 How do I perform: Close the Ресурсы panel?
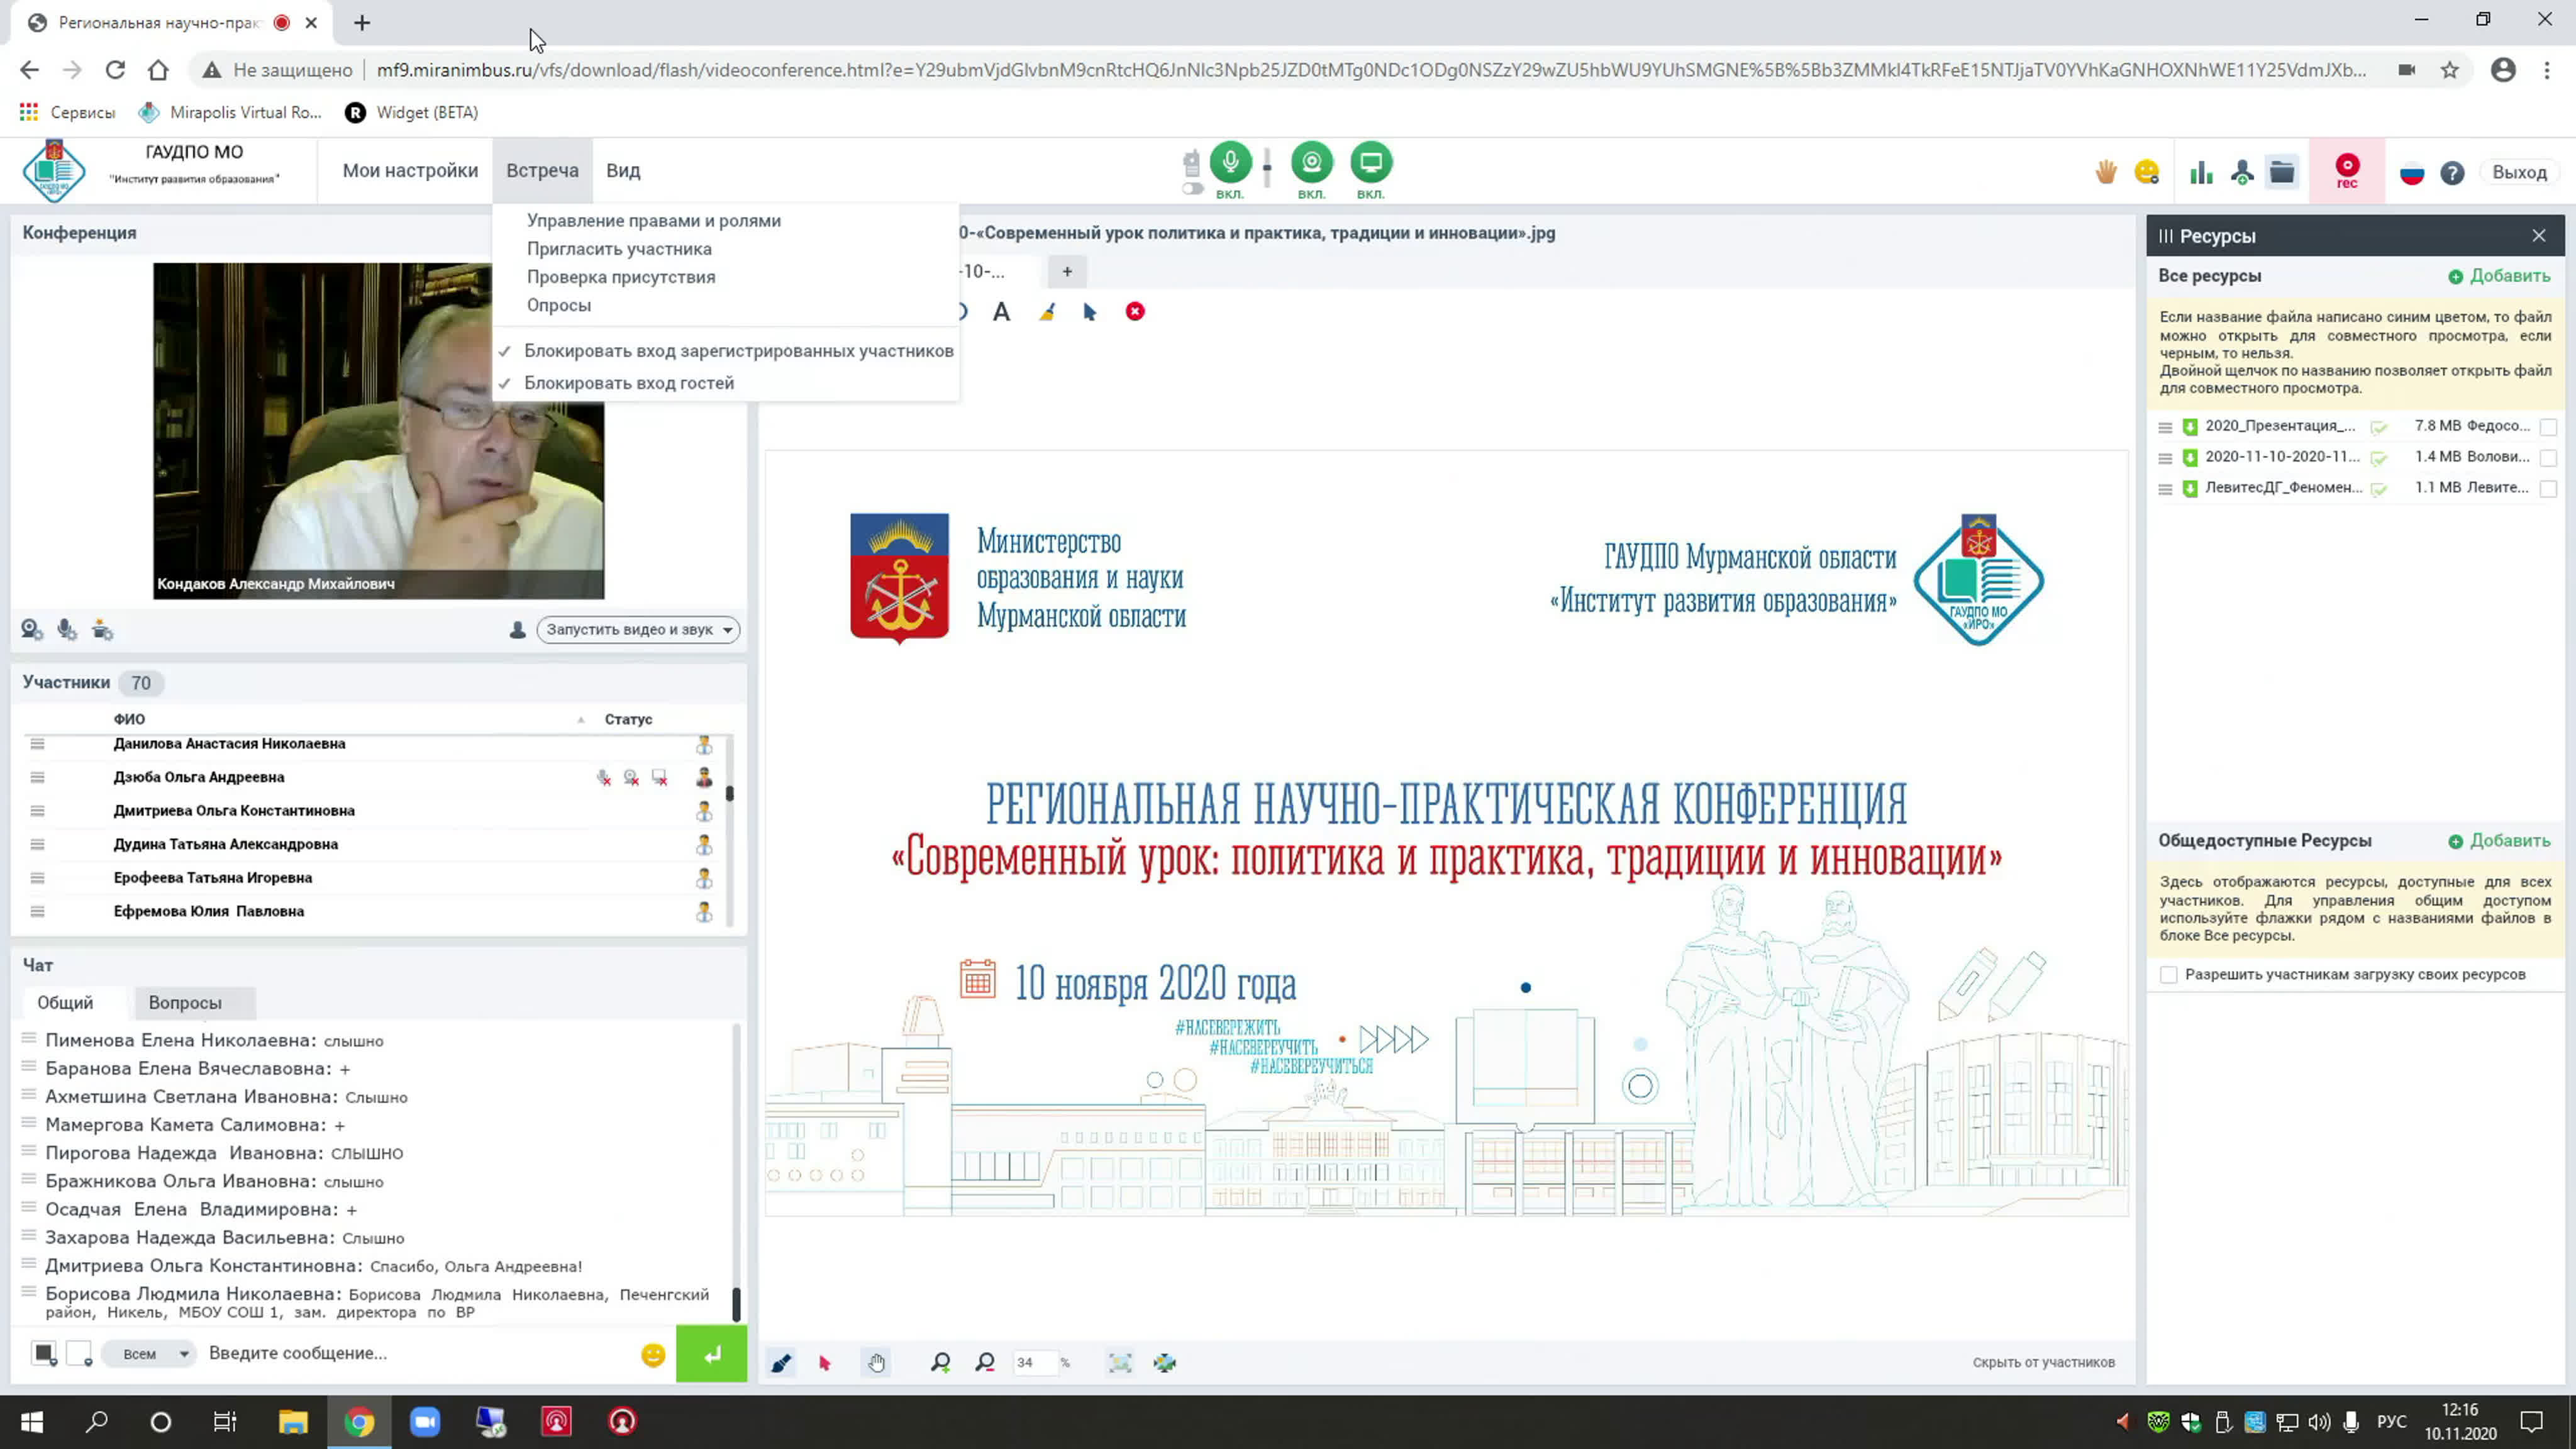tap(2539, 236)
